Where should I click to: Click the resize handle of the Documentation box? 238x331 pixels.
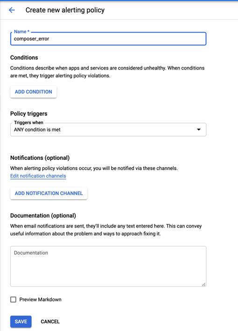[x=203, y=284]
